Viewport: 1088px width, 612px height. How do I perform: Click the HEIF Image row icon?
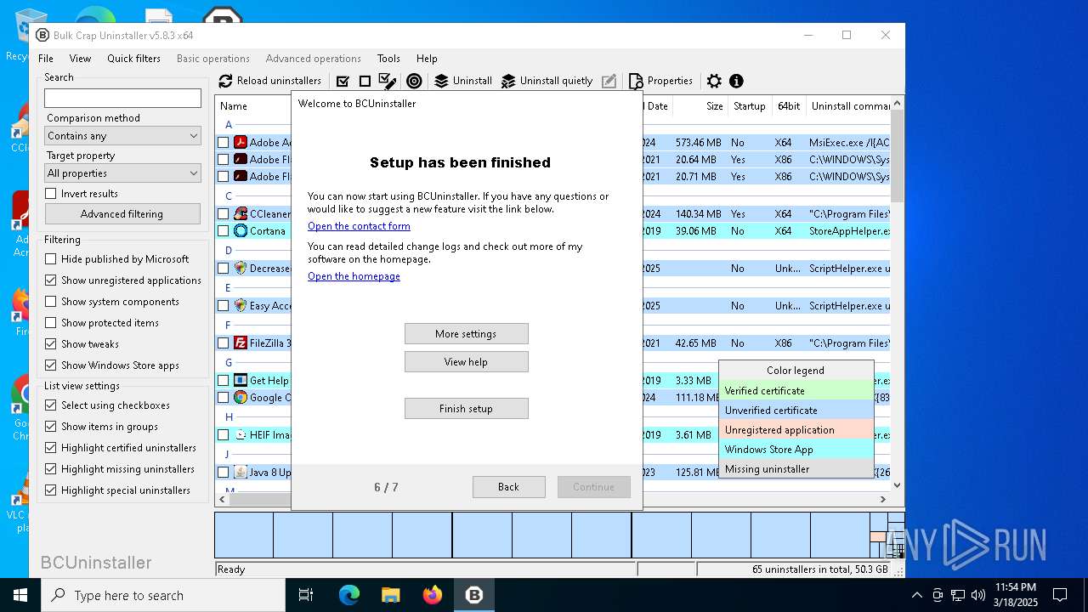click(x=241, y=434)
